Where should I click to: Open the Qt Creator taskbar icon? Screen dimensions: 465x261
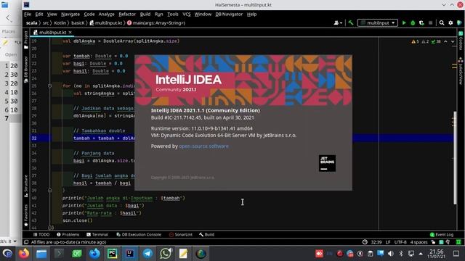[77, 254]
